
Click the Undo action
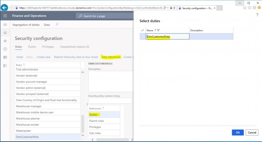pyautogui.click(x=20, y=57)
